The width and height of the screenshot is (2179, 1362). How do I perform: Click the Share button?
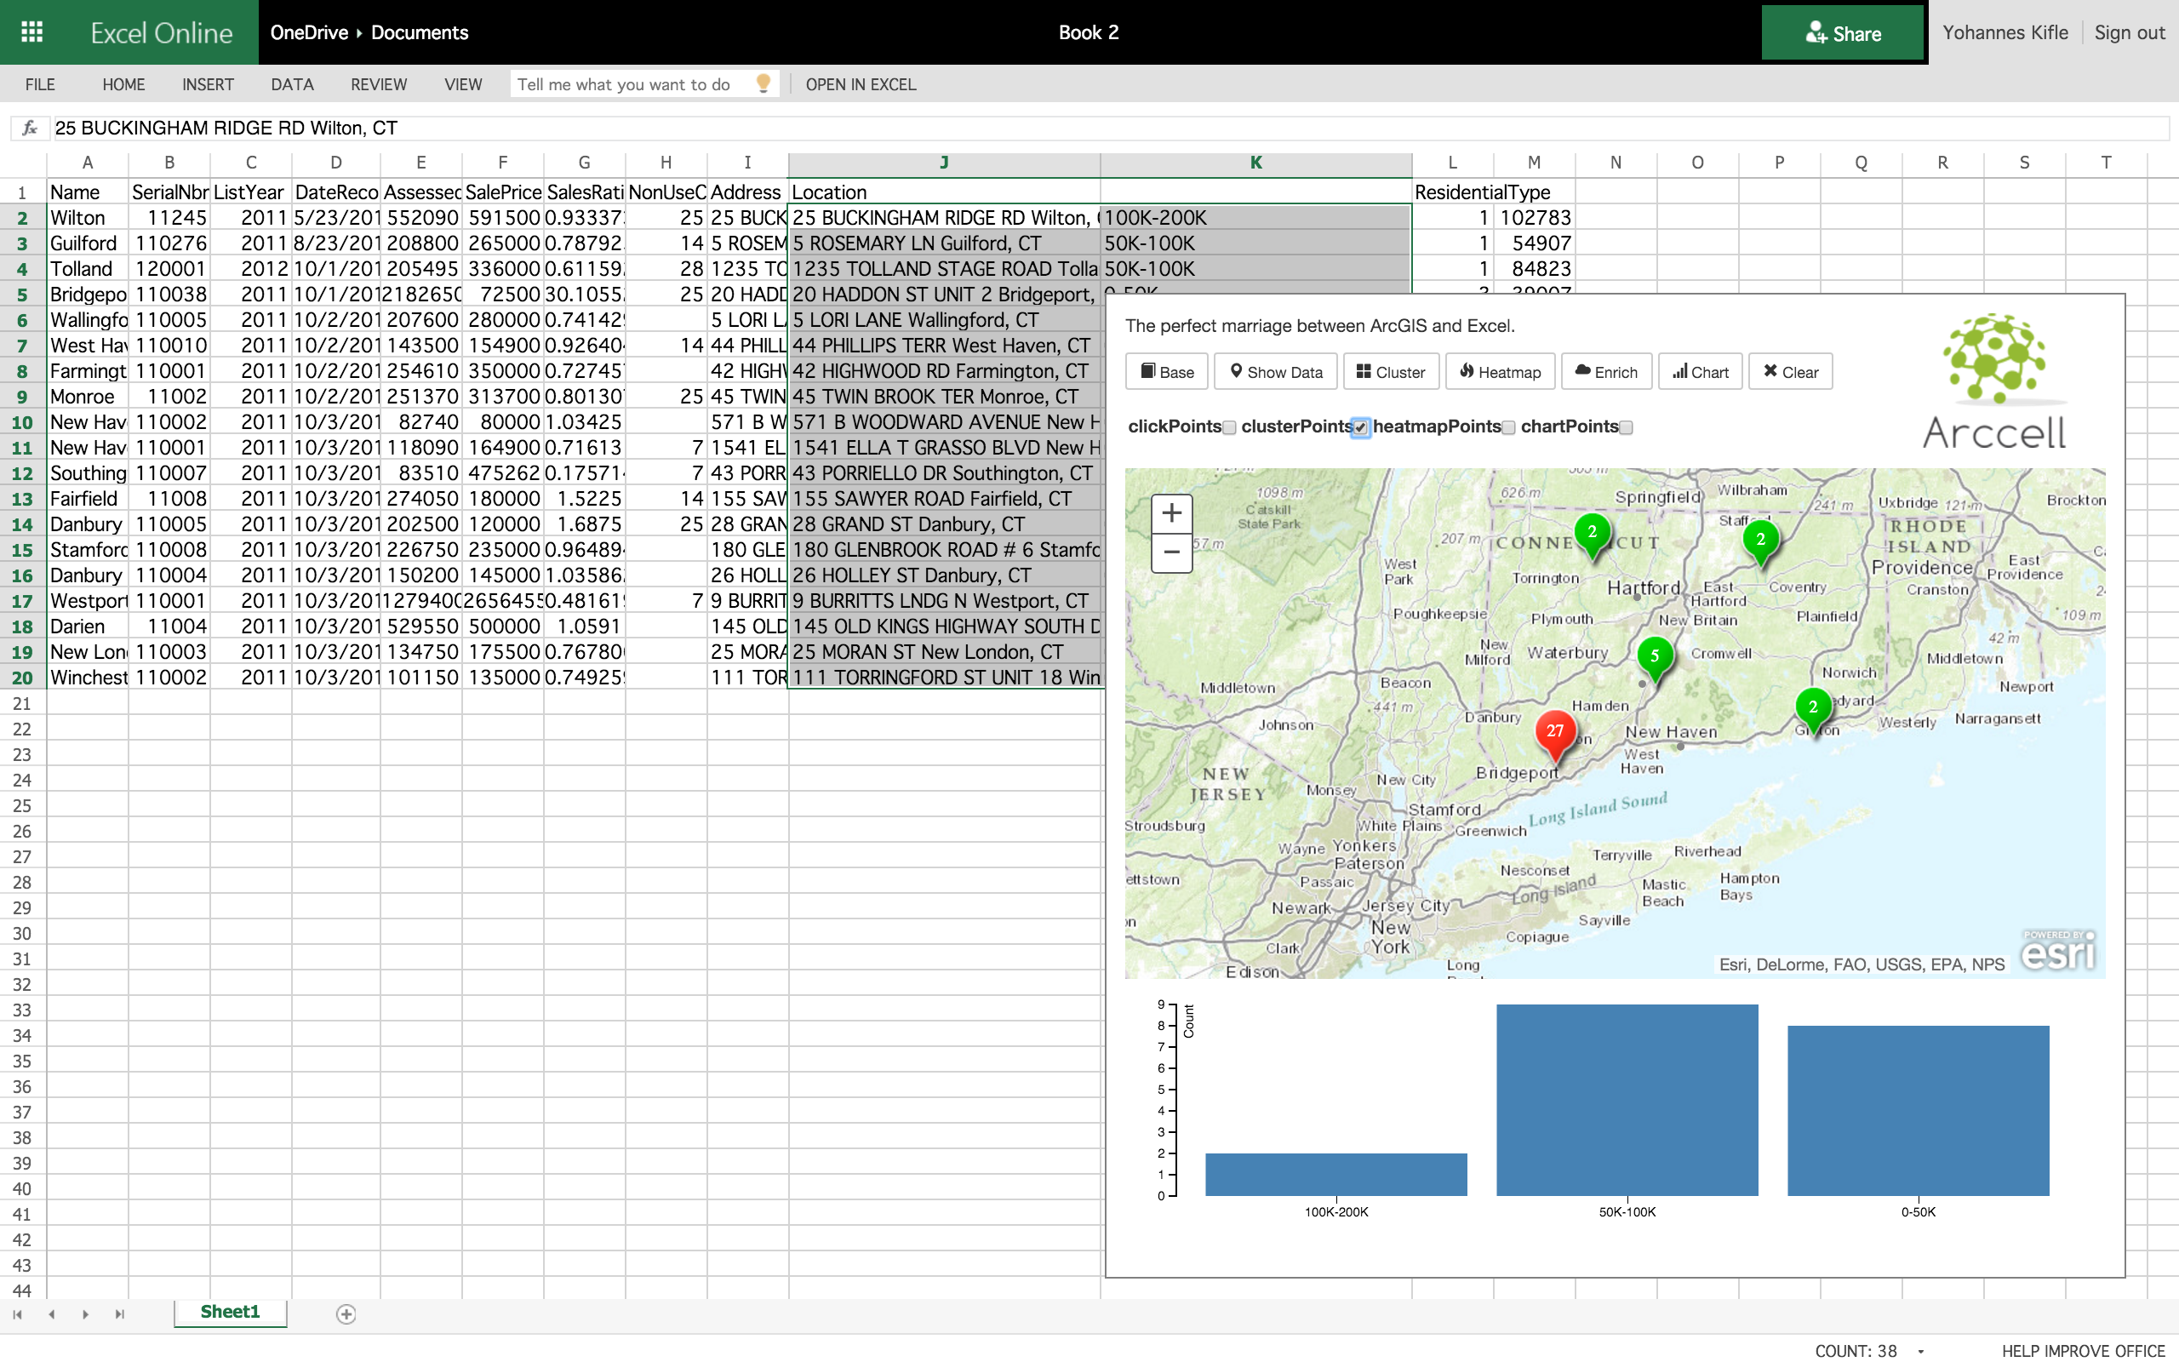tap(1842, 33)
